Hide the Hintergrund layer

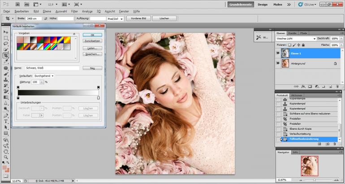pos(278,63)
